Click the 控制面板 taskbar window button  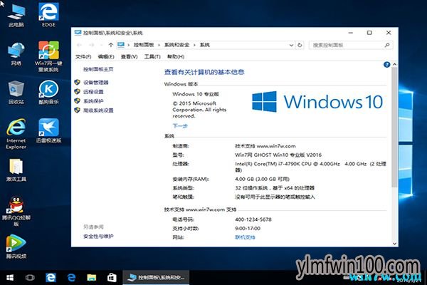(156, 278)
